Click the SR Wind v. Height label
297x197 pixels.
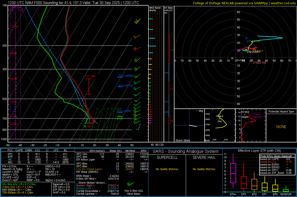pos(245,114)
